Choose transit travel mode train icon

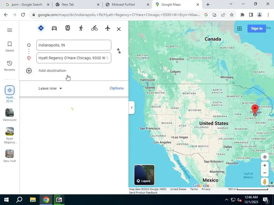point(68,28)
